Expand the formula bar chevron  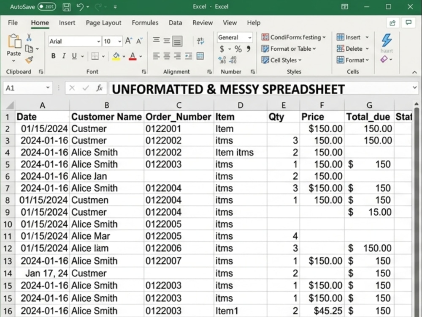pos(414,87)
